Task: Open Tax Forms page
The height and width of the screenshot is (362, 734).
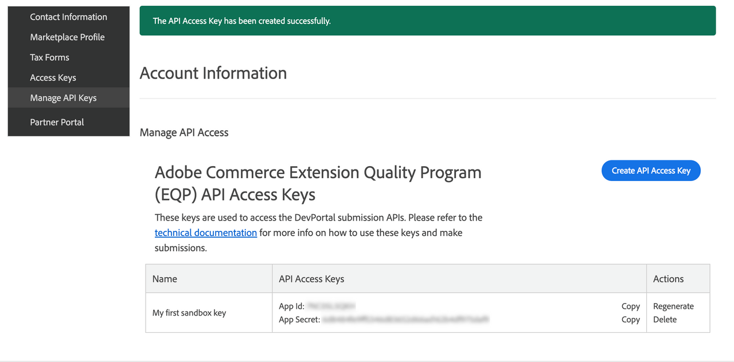Action: pos(49,57)
